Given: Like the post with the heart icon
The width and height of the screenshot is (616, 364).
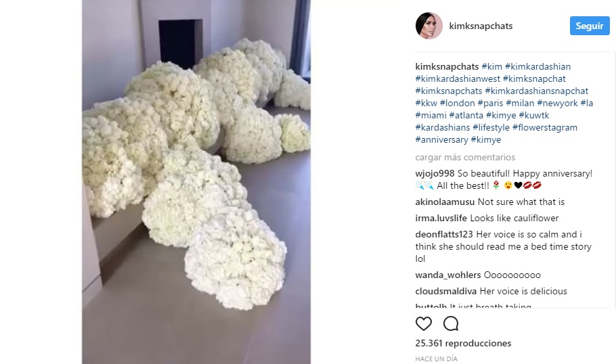Looking at the screenshot, I should point(424,323).
